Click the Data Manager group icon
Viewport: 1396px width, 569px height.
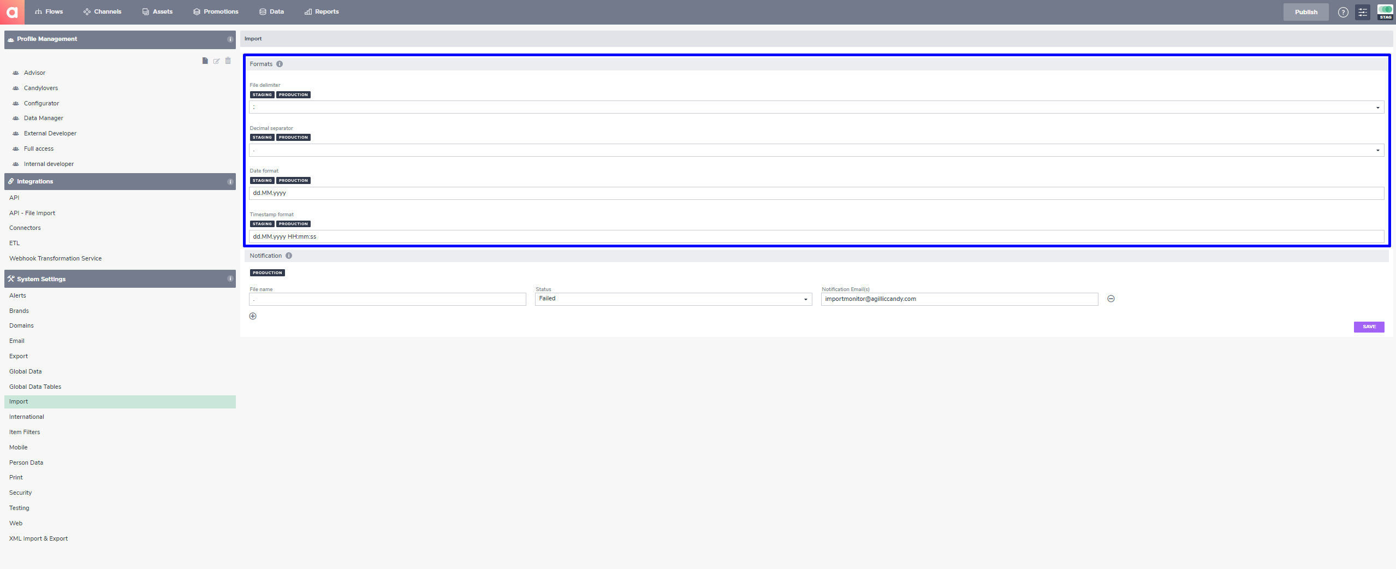pyautogui.click(x=16, y=118)
